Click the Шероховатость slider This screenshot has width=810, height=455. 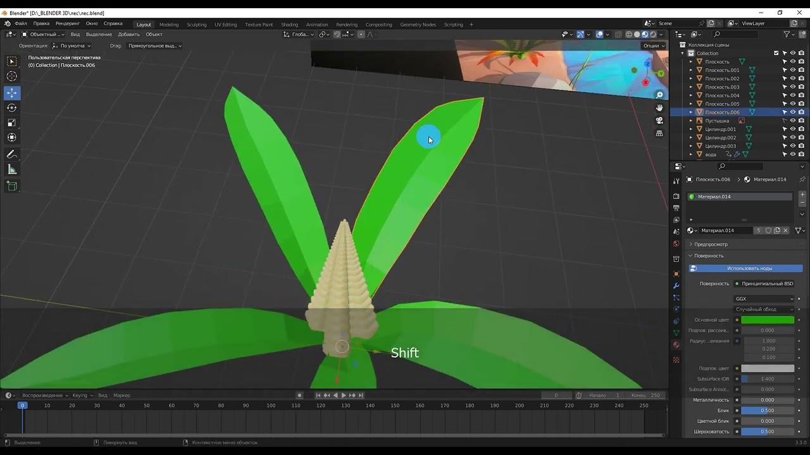pyautogui.click(x=768, y=432)
